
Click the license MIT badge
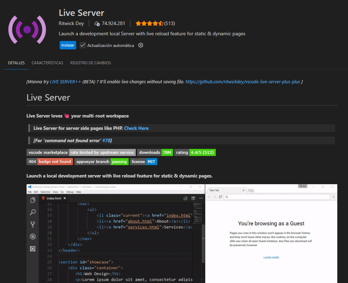tap(144, 162)
